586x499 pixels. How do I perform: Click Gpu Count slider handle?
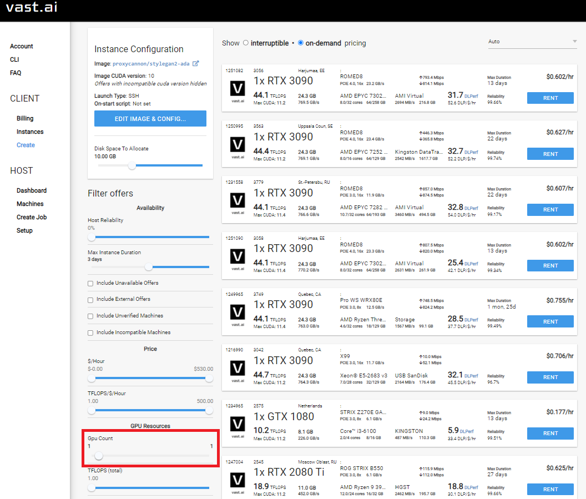click(99, 456)
